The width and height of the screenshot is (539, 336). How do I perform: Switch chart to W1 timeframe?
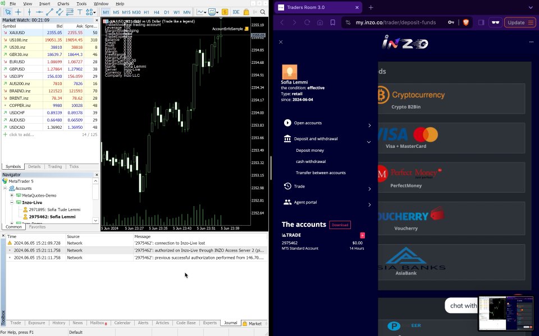pyautogui.click(x=176, y=12)
